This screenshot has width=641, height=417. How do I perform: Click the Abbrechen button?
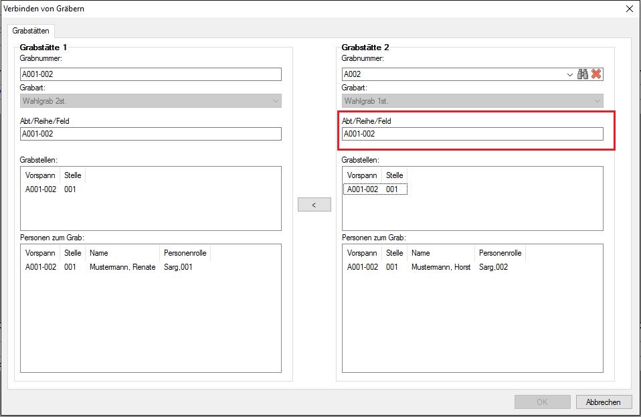603,402
